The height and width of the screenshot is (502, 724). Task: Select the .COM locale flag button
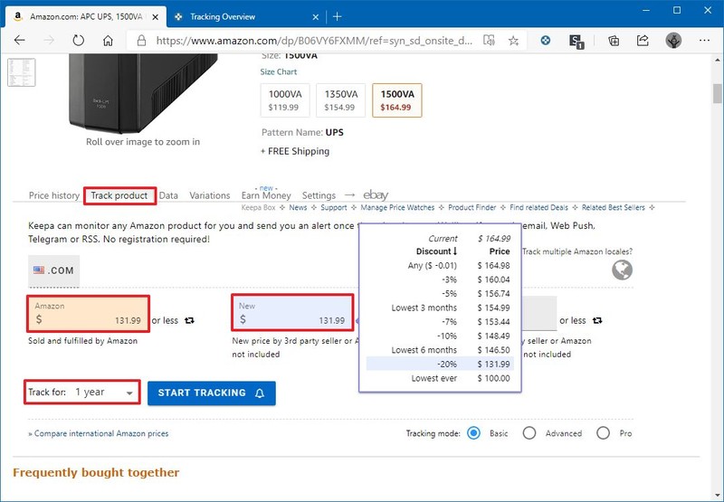53,270
